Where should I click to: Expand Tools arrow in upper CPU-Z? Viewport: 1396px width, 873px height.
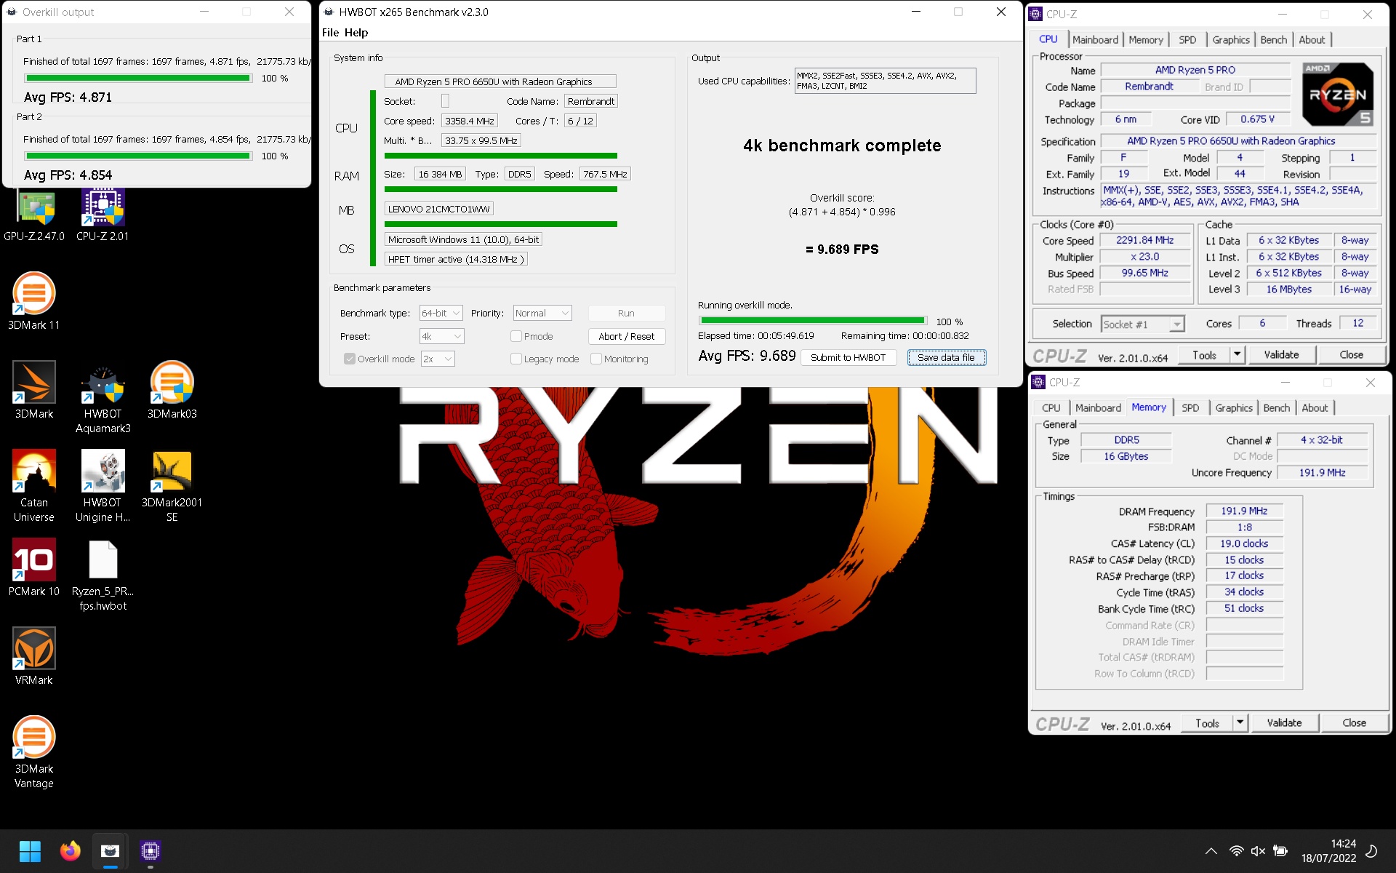coord(1237,355)
